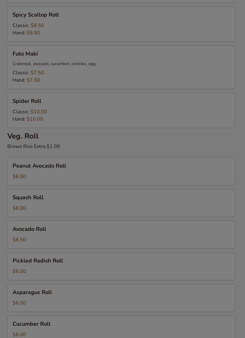Image resolution: width=245 pixels, height=338 pixels.
Task: Click the Pickled Radish Roll $6.00 price
Action: [19, 271]
